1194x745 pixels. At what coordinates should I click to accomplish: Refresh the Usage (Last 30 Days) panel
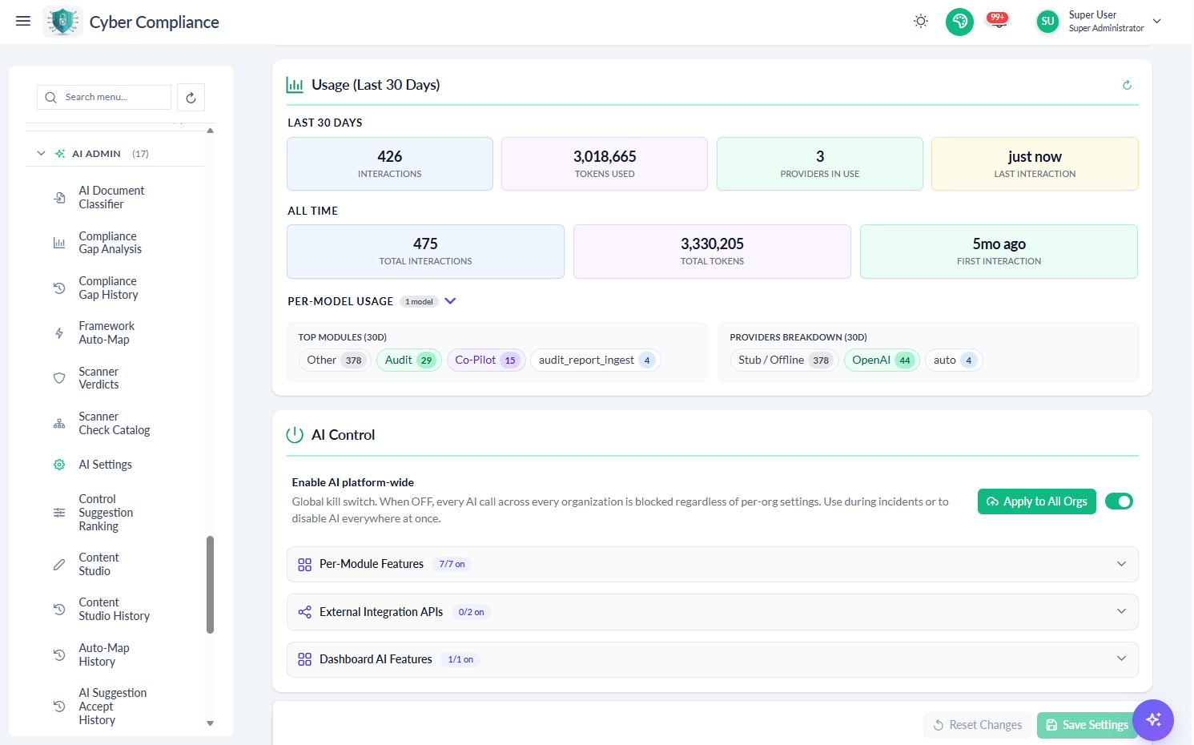tap(1127, 85)
